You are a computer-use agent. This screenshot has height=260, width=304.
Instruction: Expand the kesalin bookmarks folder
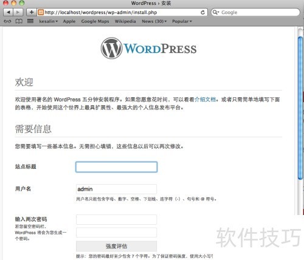click(49, 21)
